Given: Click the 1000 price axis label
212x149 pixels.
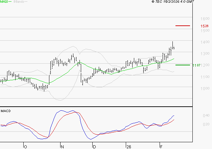Looking at the screenshot, I should click(x=205, y=89).
